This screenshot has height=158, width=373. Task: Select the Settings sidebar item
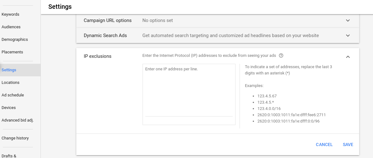click(9, 70)
